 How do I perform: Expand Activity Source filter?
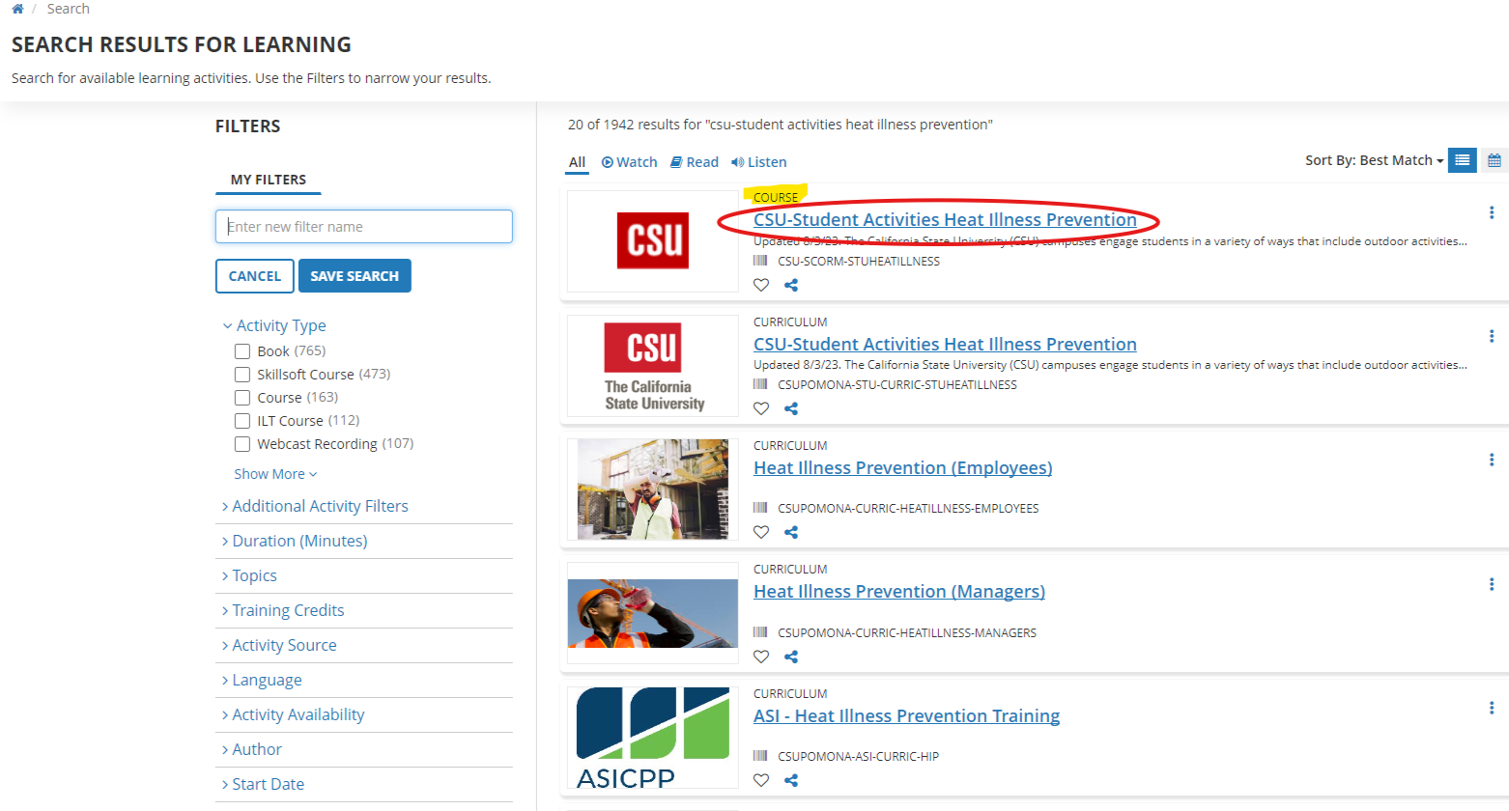[x=279, y=645]
